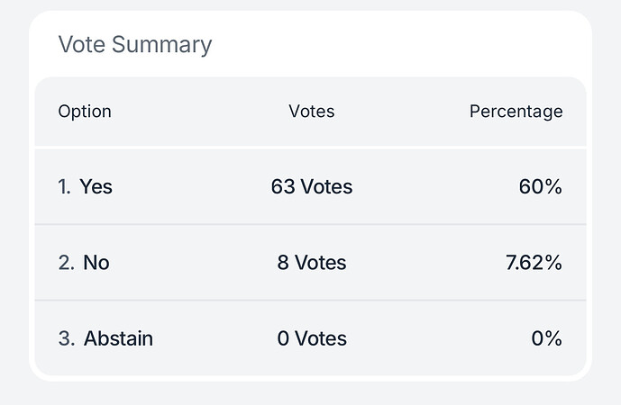Screen dimensions: 621x405
Task: Click the 0 Votes count
Action: [x=311, y=338]
